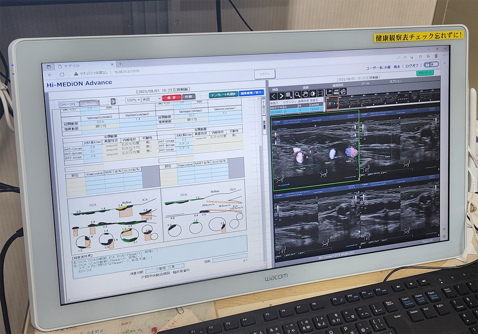This screenshot has height=334, width=478.
Task: Click the 印刷 print button
Action: point(189,97)
